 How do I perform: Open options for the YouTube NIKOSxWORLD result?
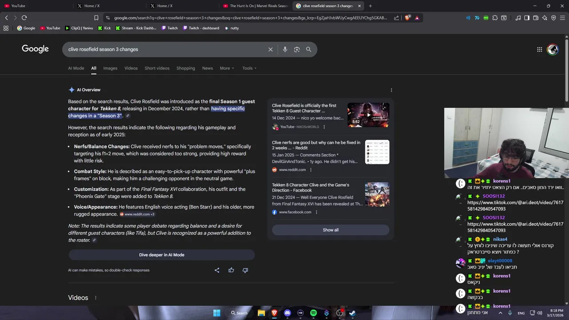click(324, 127)
